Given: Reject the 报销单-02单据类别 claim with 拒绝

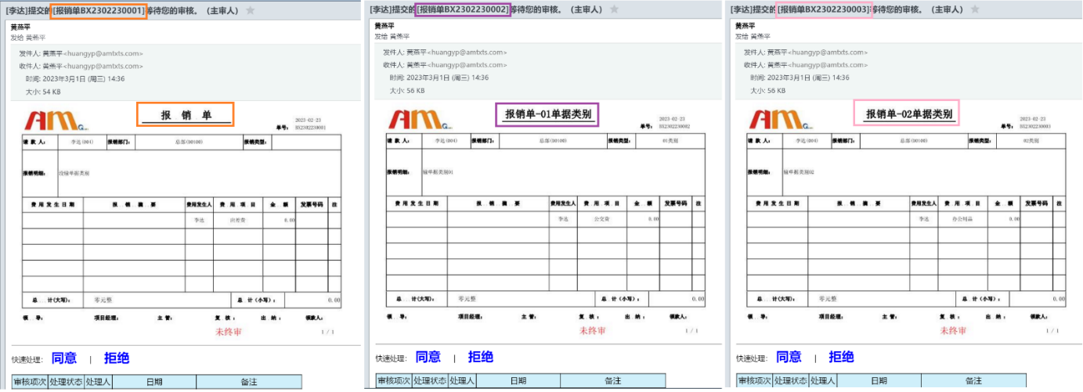Looking at the screenshot, I should [841, 358].
